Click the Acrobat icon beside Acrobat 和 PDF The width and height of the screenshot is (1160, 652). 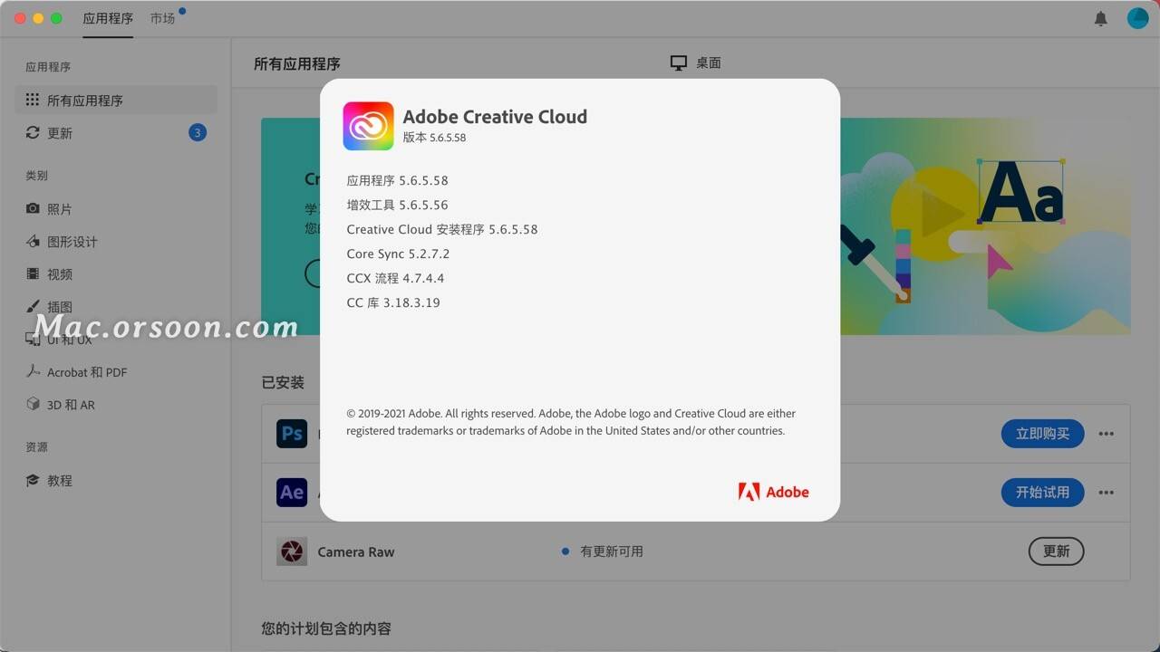coord(33,371)
